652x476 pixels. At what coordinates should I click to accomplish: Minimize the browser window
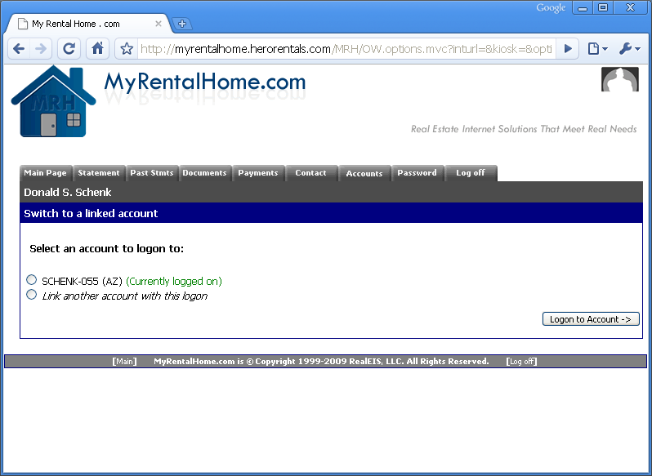[x=583, y=8]
